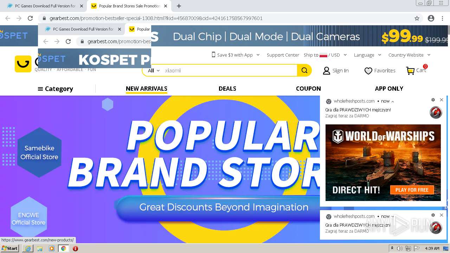Click the site padlock icon
Viewport: 450px width, 253px height.
point(44,18)
